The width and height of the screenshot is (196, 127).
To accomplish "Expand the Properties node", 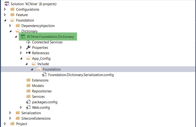I will (21, 47).
